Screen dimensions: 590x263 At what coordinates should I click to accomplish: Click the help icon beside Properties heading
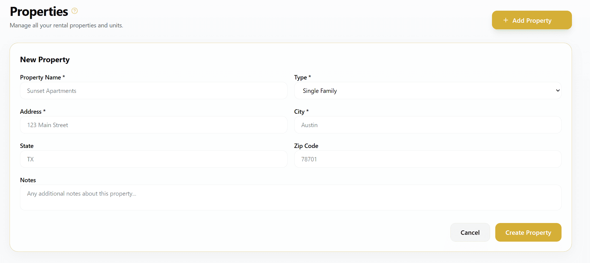74,11
